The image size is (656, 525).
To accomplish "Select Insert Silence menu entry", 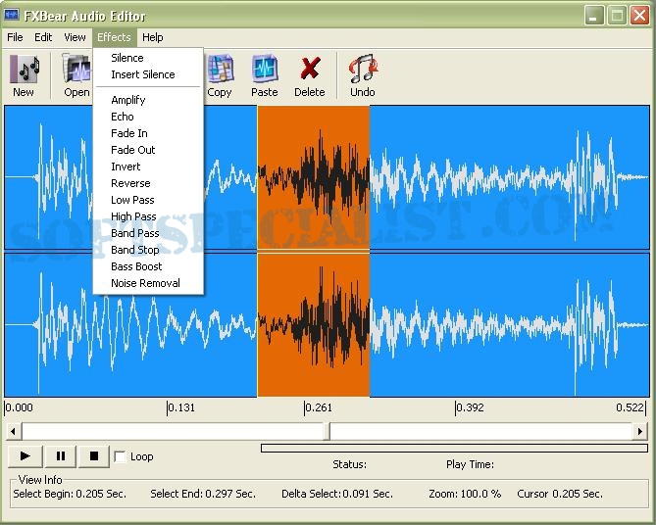I will 143,74.
